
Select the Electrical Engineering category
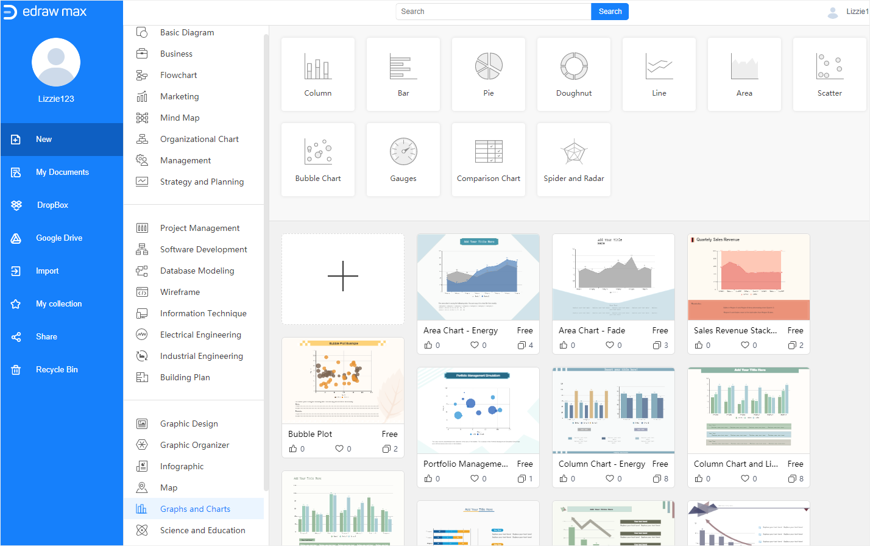[194, 335]
